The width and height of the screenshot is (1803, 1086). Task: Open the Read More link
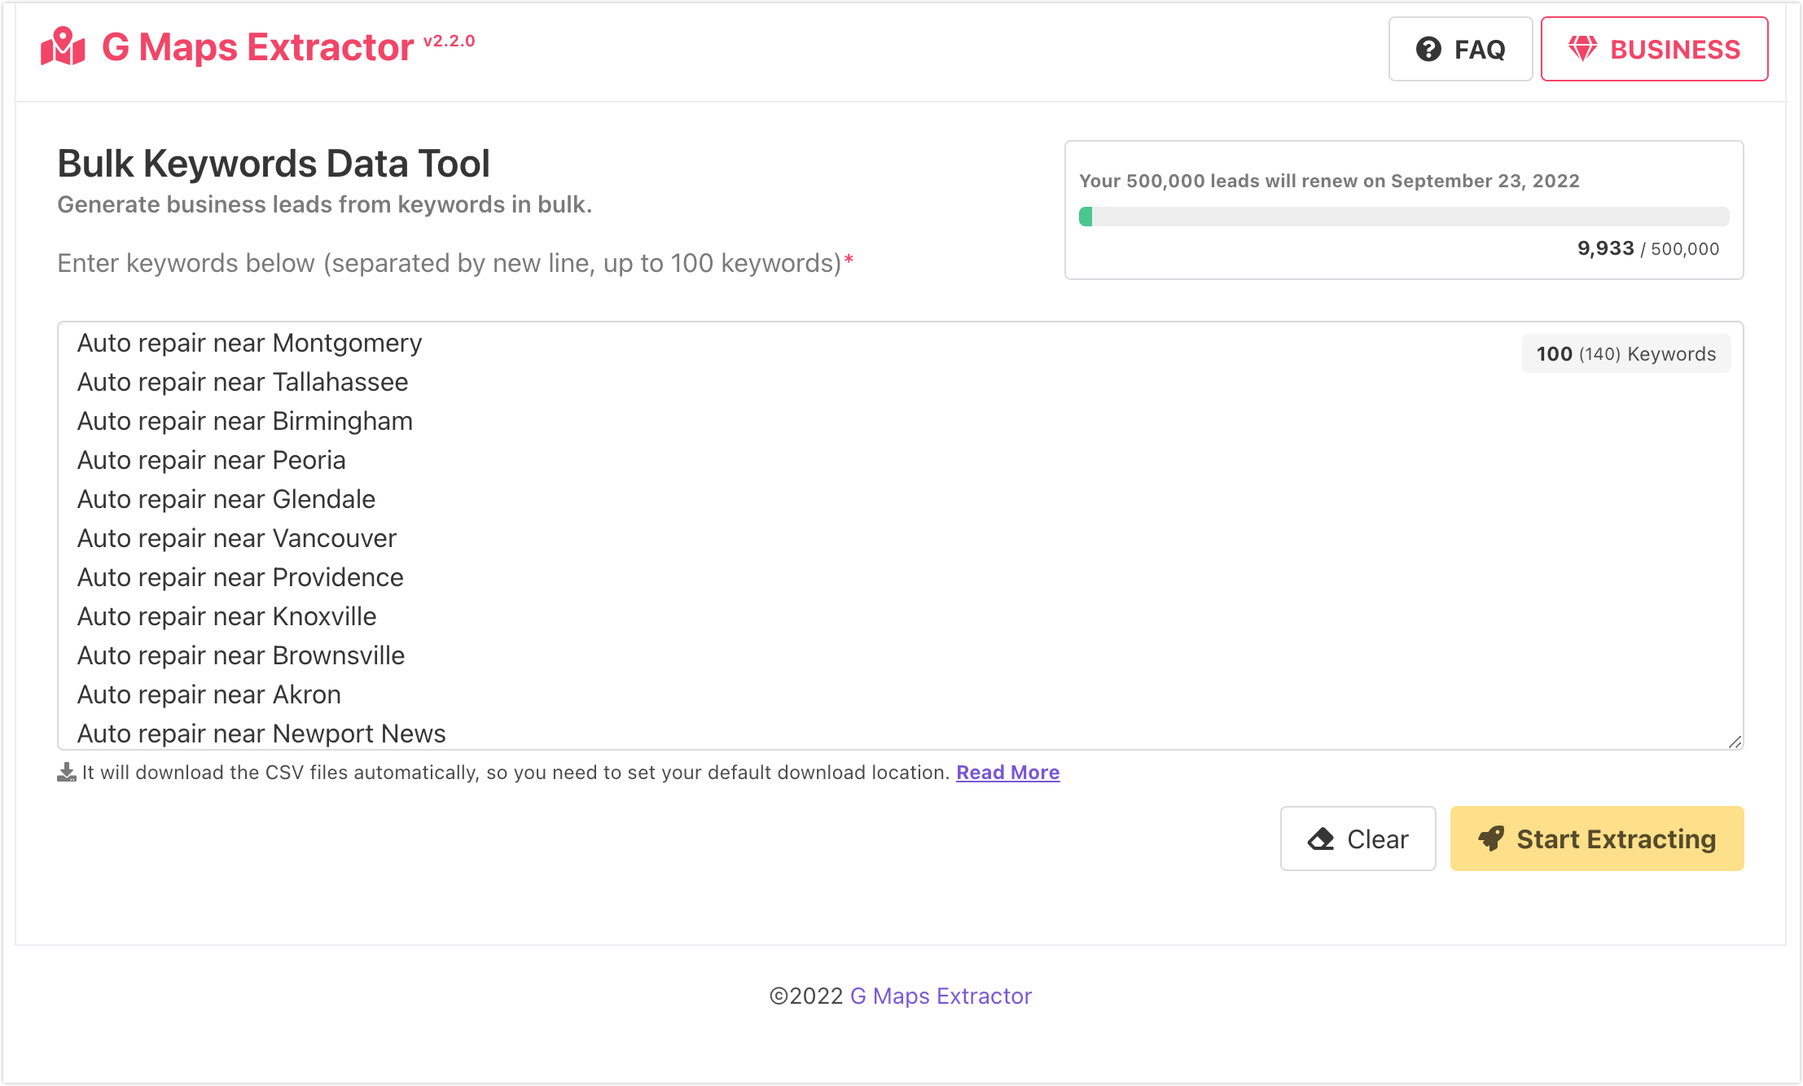click(x=1007, y=773)
